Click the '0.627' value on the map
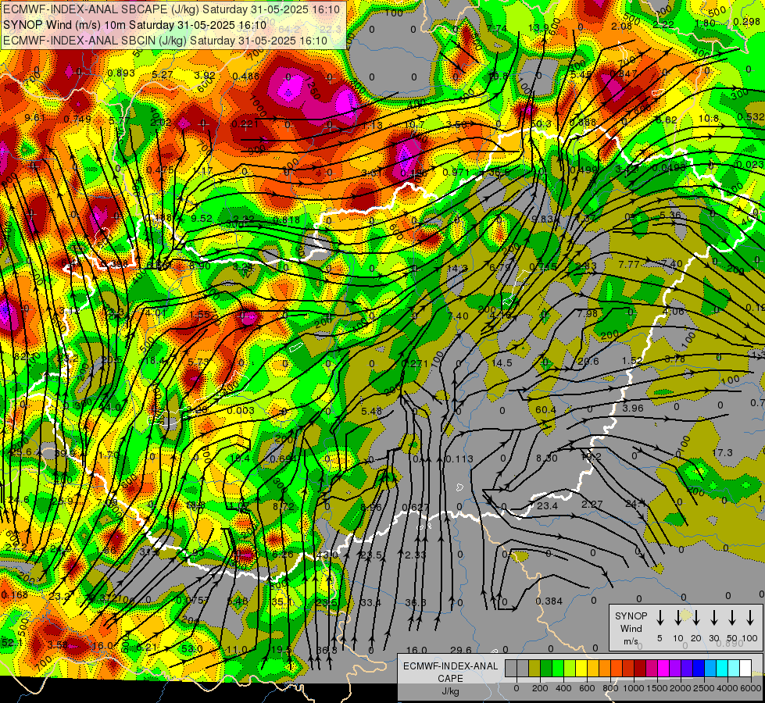 tap(415, 508)
